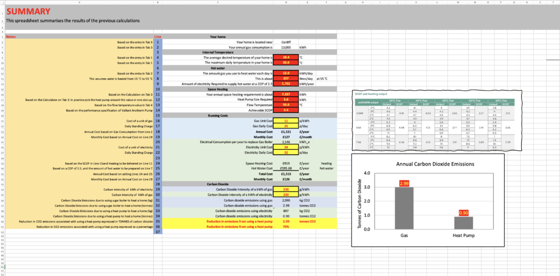Select the 'Hot water' section header

coord(218,68)
